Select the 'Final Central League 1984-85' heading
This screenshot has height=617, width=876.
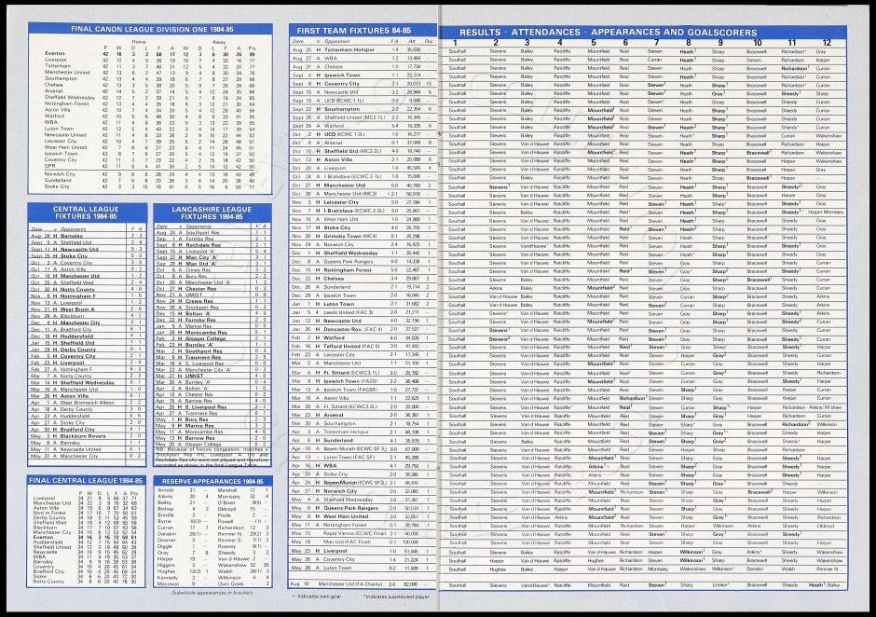86,481
